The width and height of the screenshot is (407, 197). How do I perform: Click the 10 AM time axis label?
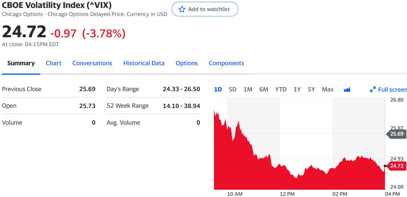tap(235, 194)
